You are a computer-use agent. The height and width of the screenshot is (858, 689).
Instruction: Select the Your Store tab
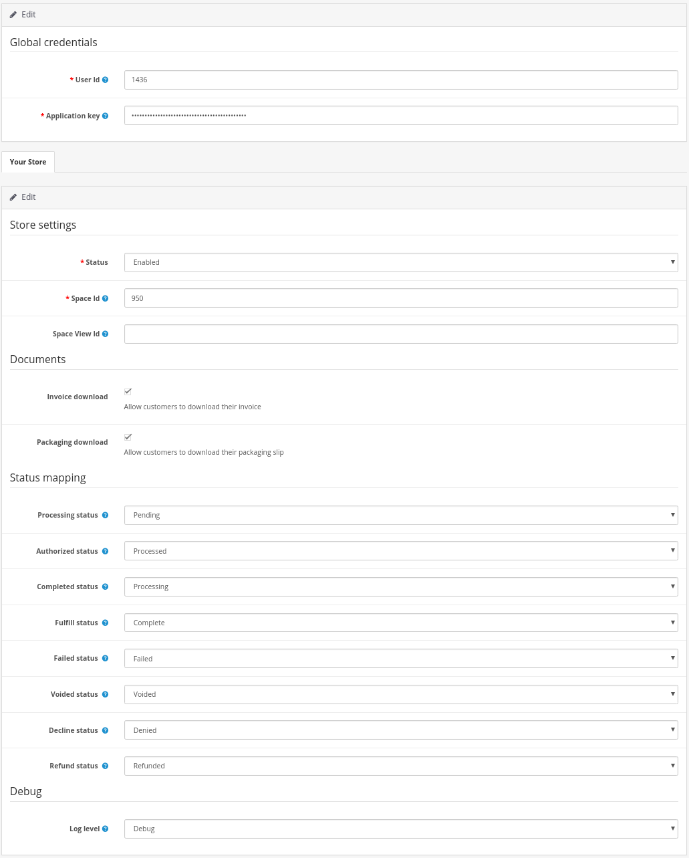[x=28, y=162]
